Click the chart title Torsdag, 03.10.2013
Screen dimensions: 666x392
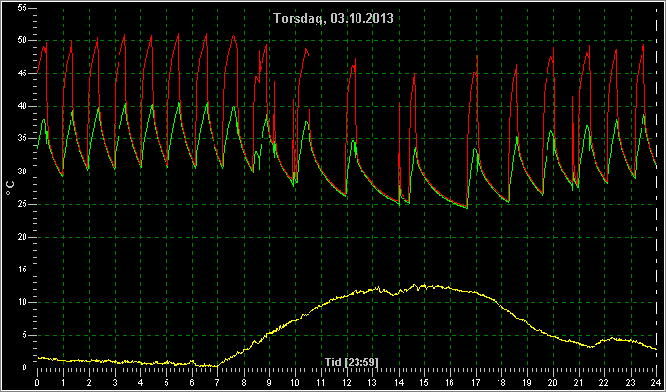tap(333, 19)
